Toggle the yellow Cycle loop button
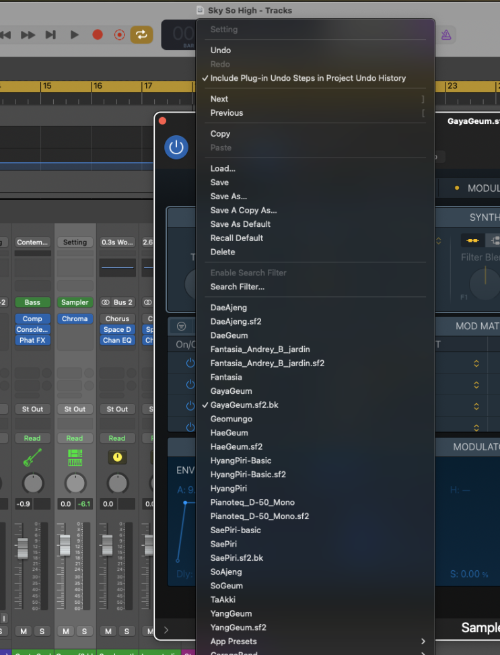 tap(141, 35)
